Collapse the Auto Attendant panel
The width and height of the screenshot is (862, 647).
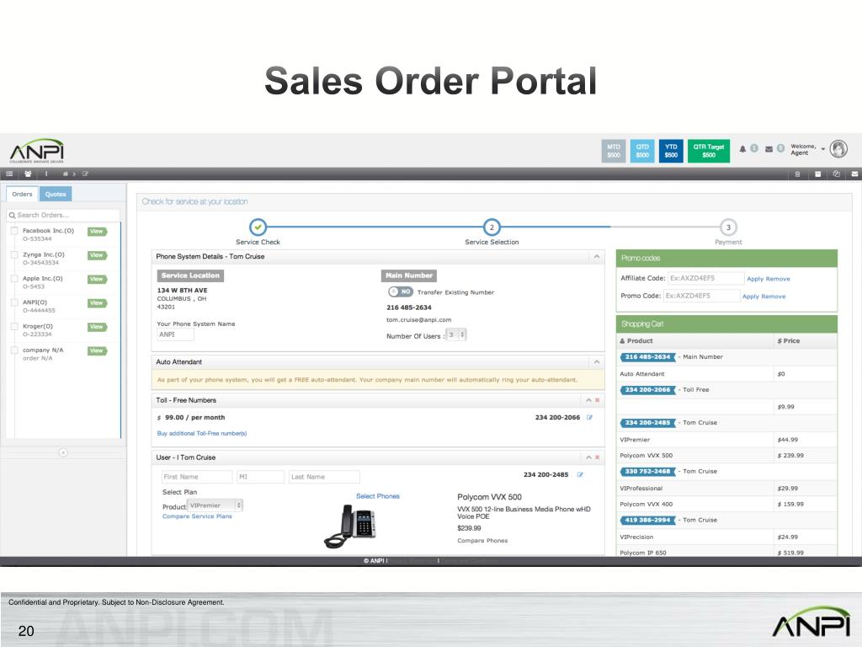coord(597,362)
